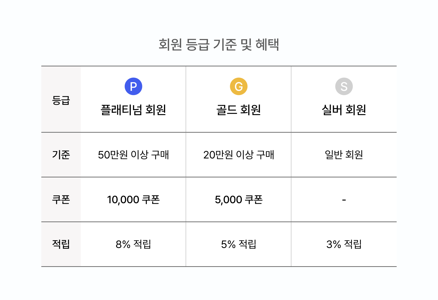Select the 3% 적립 cell
438x300 pixels.
pos(344,244)
